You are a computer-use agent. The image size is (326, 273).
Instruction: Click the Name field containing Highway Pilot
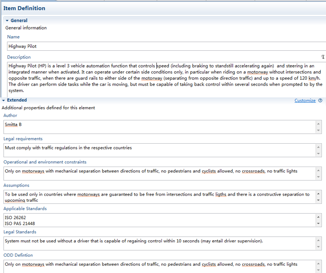164,46
